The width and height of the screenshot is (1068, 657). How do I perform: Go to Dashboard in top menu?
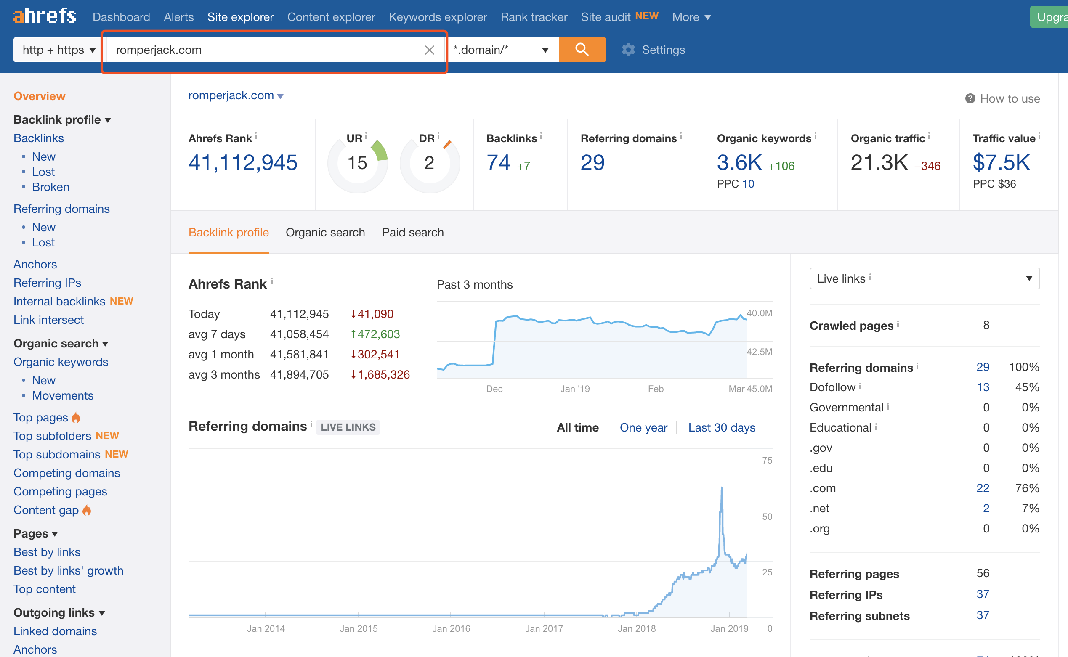(121, 17)
